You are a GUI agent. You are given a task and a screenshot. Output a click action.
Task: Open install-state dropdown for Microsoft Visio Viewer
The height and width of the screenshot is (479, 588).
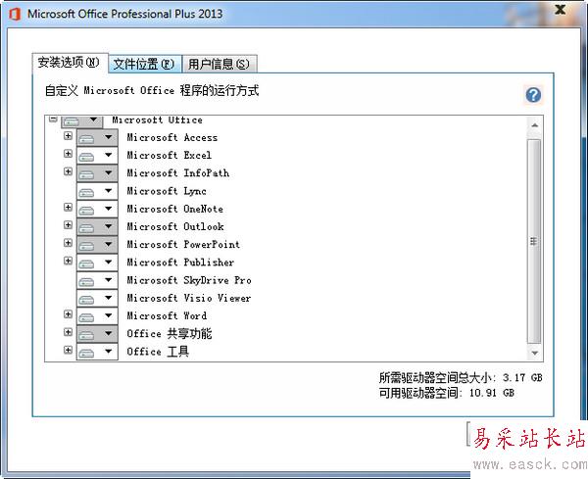(x=97, y=298)
